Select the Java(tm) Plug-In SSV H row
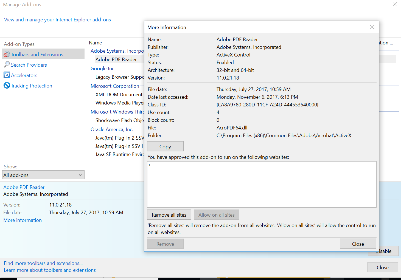 click(x=120, y=146)
